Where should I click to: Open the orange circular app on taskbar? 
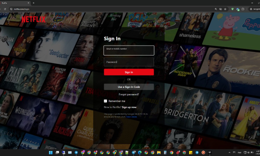point(203,153)
